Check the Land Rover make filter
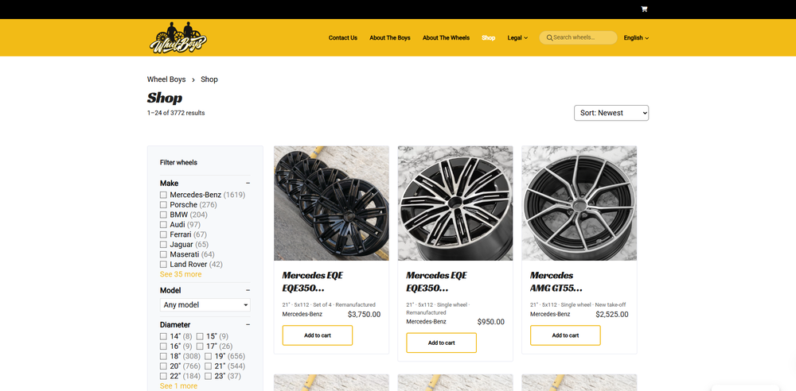The width and height of the screenshot is (796, 391). click(x=163, y=264)
